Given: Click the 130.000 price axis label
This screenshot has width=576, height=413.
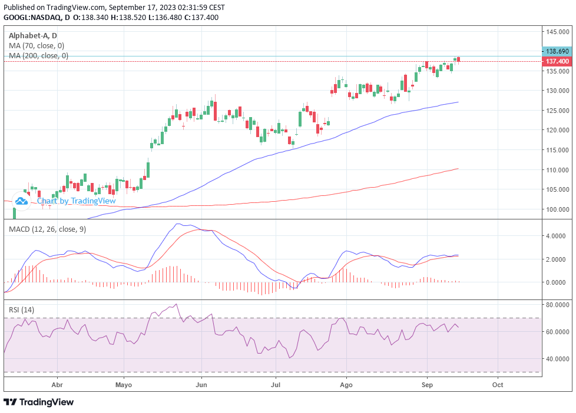Looking at the screenshot, I should [557, 91].
